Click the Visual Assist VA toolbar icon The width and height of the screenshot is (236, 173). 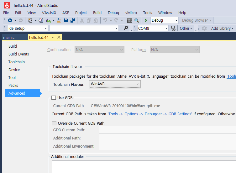(48, 20)
